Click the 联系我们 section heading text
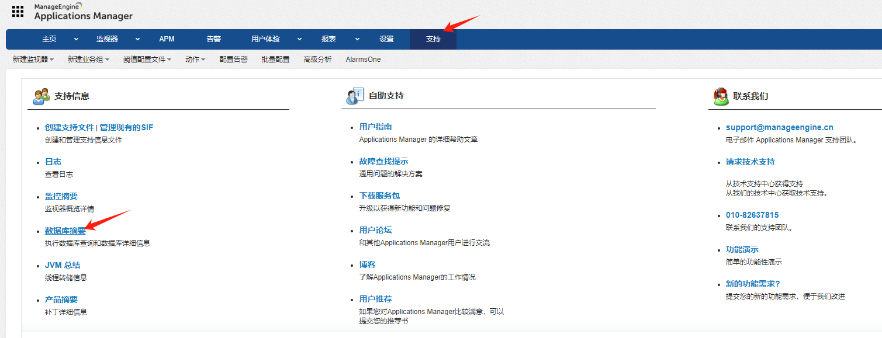882x338 pixels. (750, 96)
